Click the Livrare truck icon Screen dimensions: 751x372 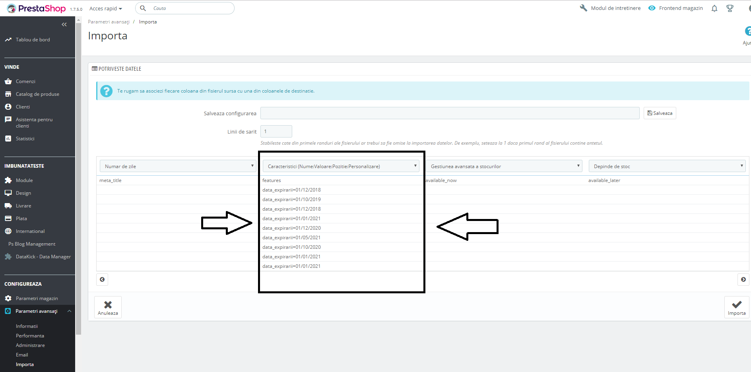coord(8,206)
